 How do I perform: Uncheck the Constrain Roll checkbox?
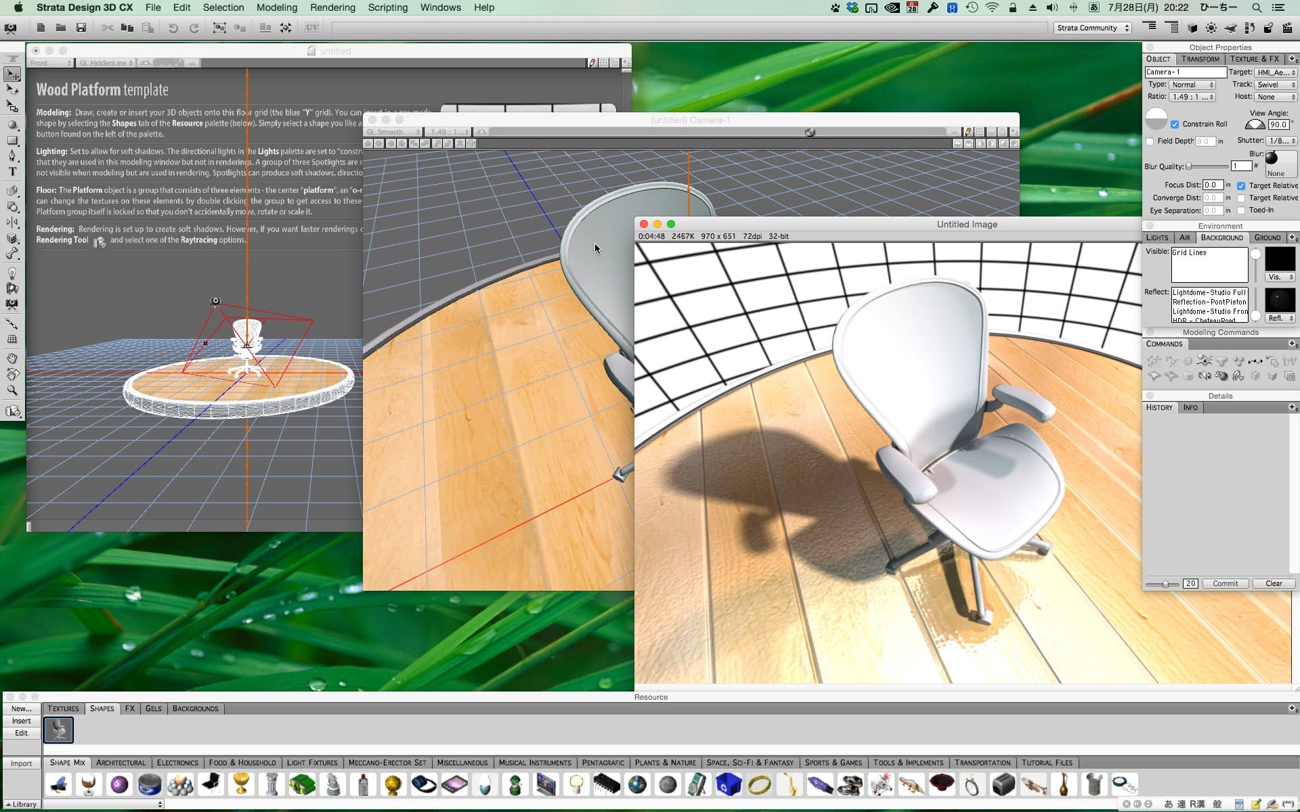point(1175,125)
